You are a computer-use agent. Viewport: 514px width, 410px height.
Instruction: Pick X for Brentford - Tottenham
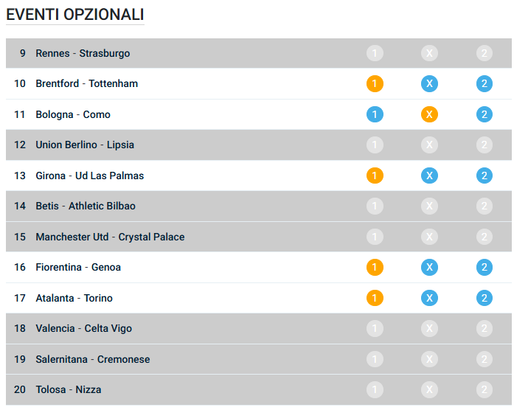pyautogui.click(x=429, y=83)
